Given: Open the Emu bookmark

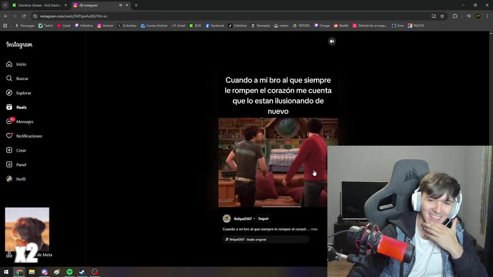Looking at the screenshot, I should (x=398, y=26).
